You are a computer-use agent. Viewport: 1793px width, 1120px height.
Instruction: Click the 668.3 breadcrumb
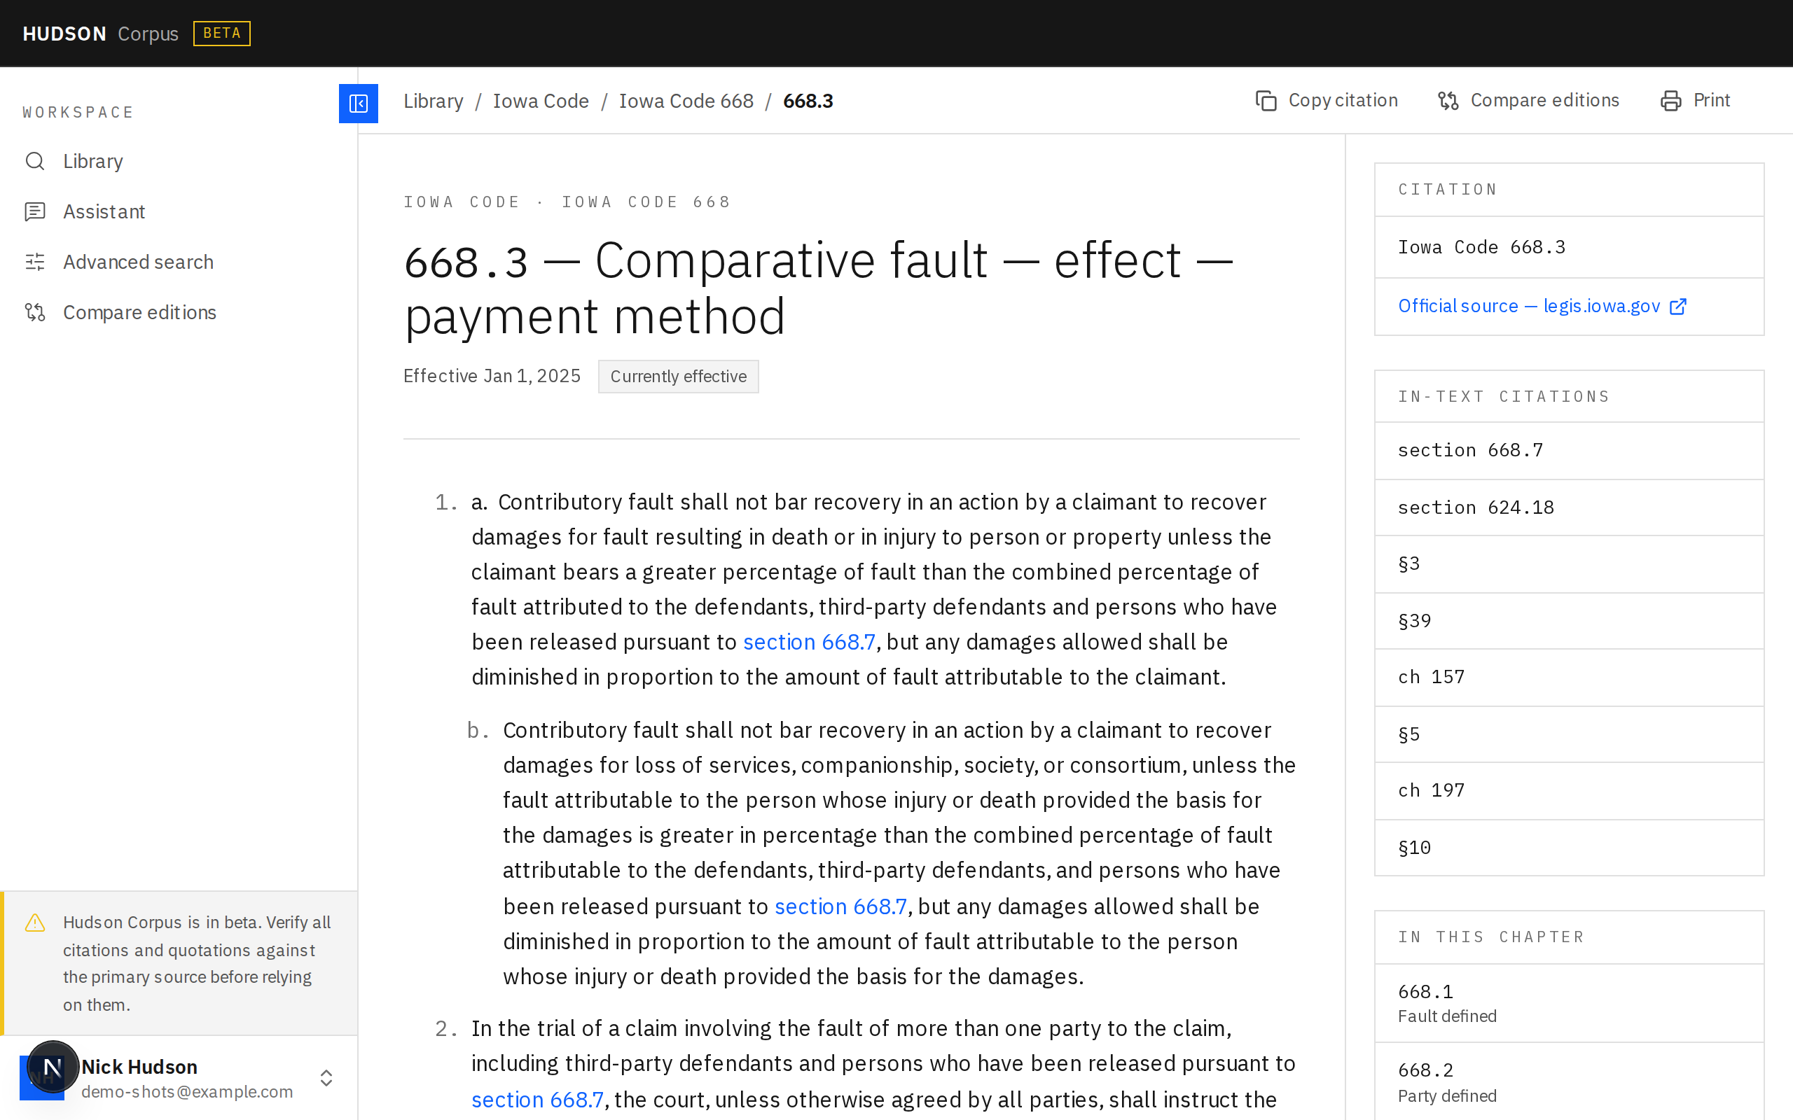(808, 101)
